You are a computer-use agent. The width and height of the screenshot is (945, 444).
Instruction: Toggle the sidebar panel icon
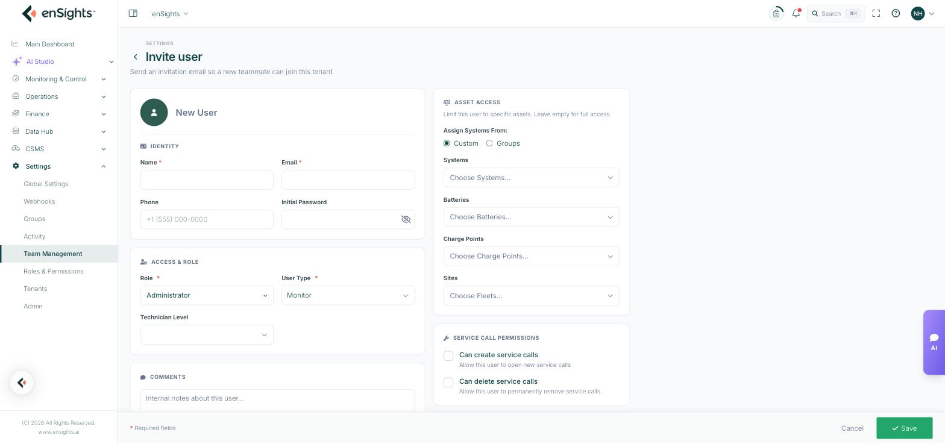133,13
